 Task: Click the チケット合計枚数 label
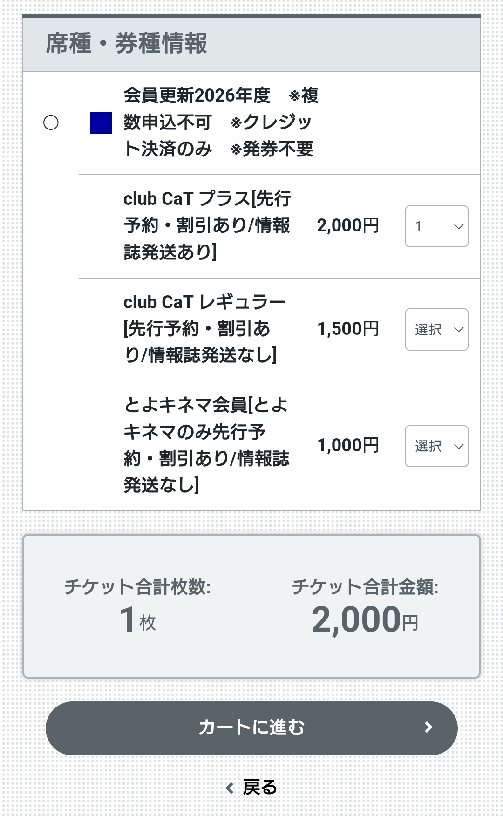[x=137, y=587]
